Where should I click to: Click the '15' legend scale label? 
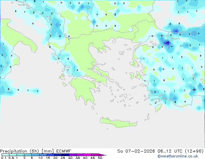(x=48, y=158)
